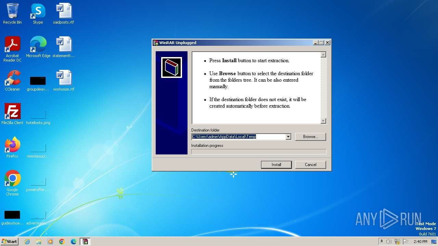Launch Chrome from the taskbar
The width and height of the screenshot is (438, 246).
(x=62, y=242)
